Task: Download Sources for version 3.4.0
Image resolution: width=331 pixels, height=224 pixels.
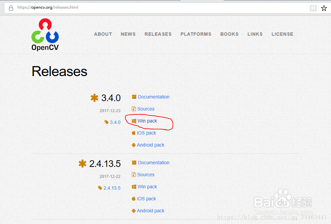Action: tap(146, 109)
